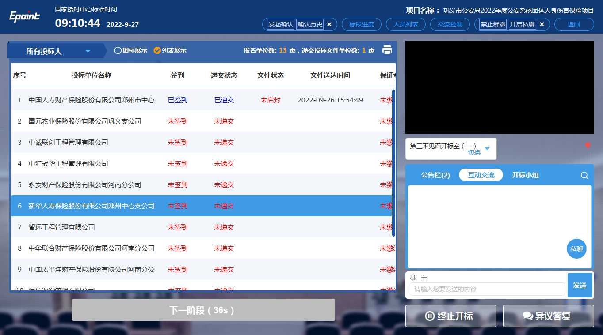The image size is (603, 335).
Task: Open 人员列表 in the top bar
Action: (406, 24)
